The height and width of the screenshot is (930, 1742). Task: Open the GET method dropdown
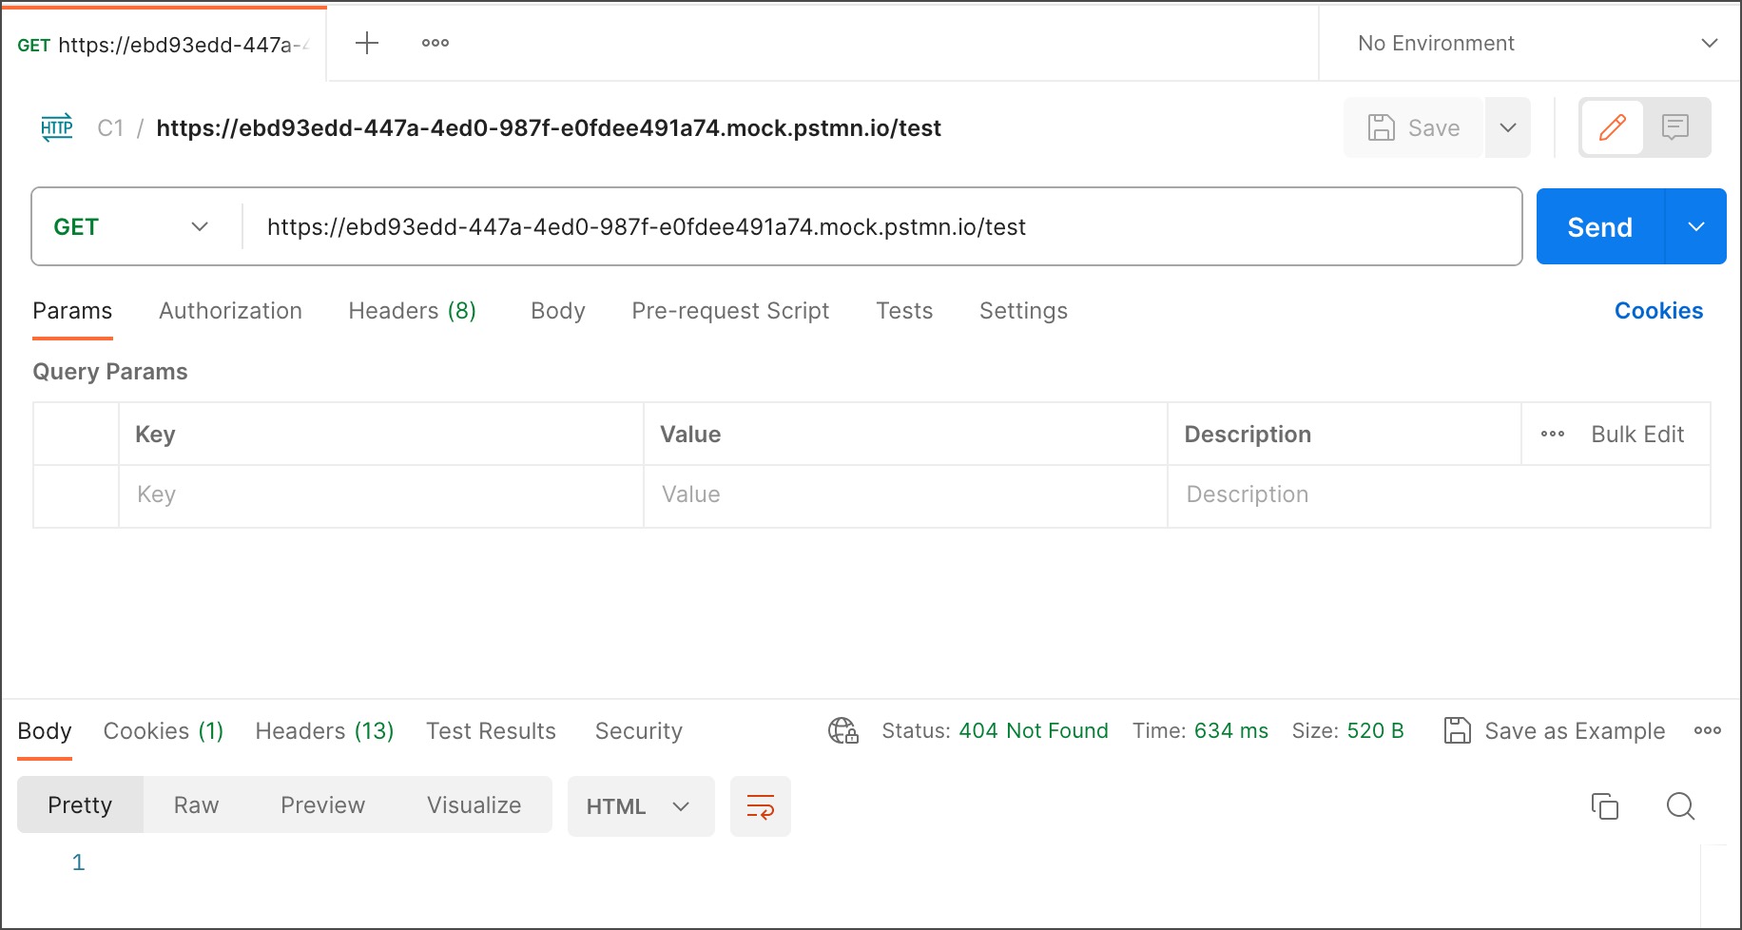point(133,226)
